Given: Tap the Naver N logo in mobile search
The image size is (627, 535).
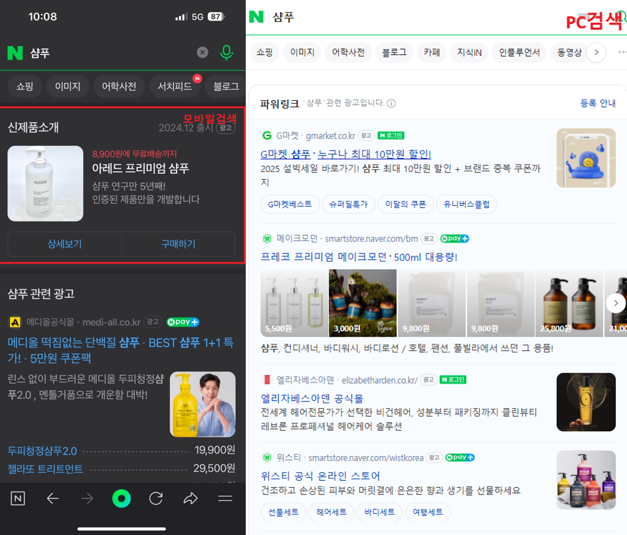Looking at the screenshot, I should pyautogui.click(x=15, y=52).
